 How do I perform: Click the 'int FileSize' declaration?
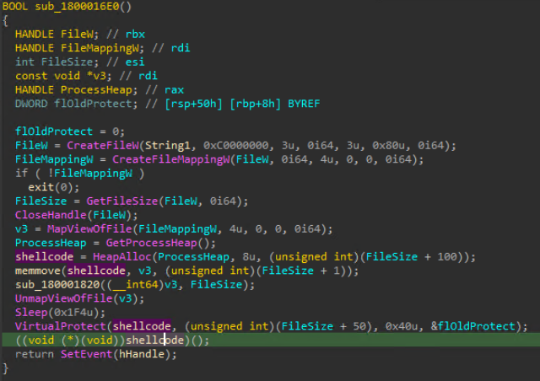point(57,62)
